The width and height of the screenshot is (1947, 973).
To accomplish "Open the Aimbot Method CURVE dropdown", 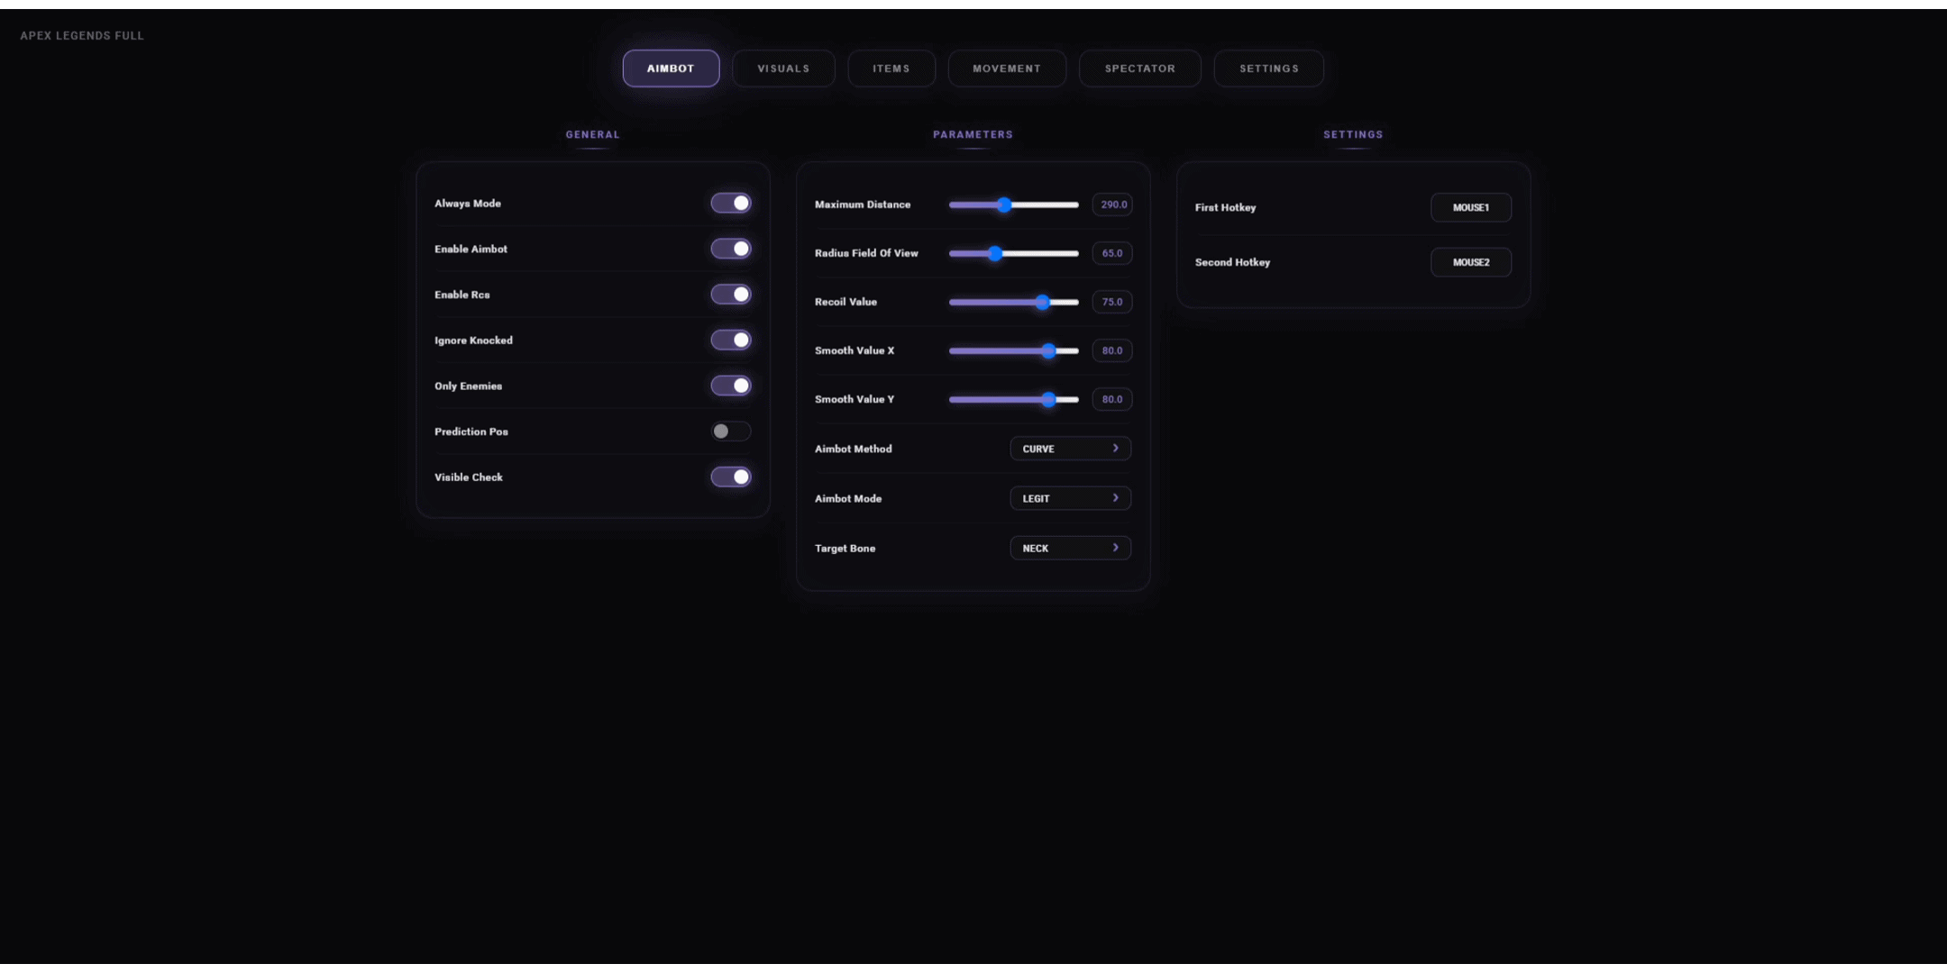I will (1070, 449).
